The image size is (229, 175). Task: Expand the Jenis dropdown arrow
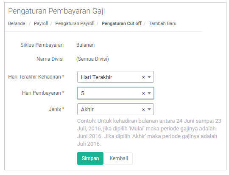coord(149,109)
